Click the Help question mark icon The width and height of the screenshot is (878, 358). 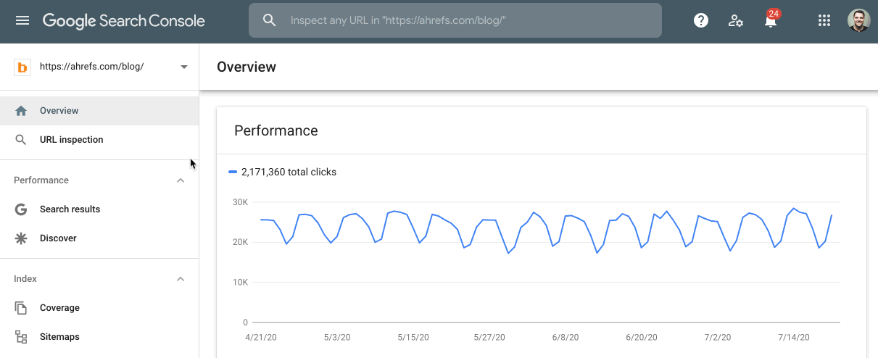tap(700, 20)
